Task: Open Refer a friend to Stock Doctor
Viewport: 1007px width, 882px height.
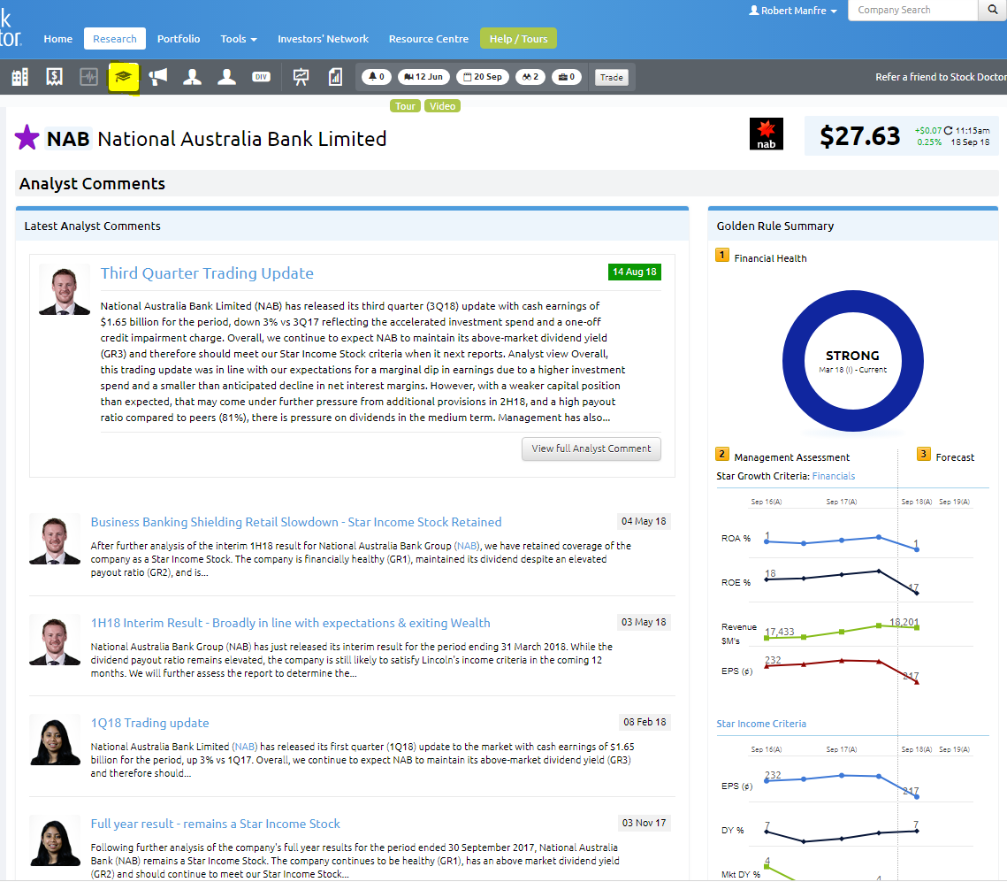Action: point(941,77)
